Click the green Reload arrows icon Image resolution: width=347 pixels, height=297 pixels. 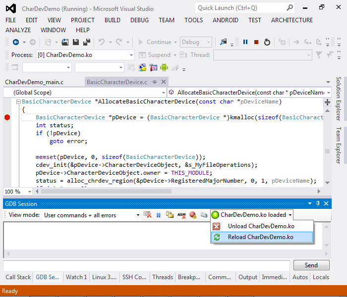click(x=217, y=237)
